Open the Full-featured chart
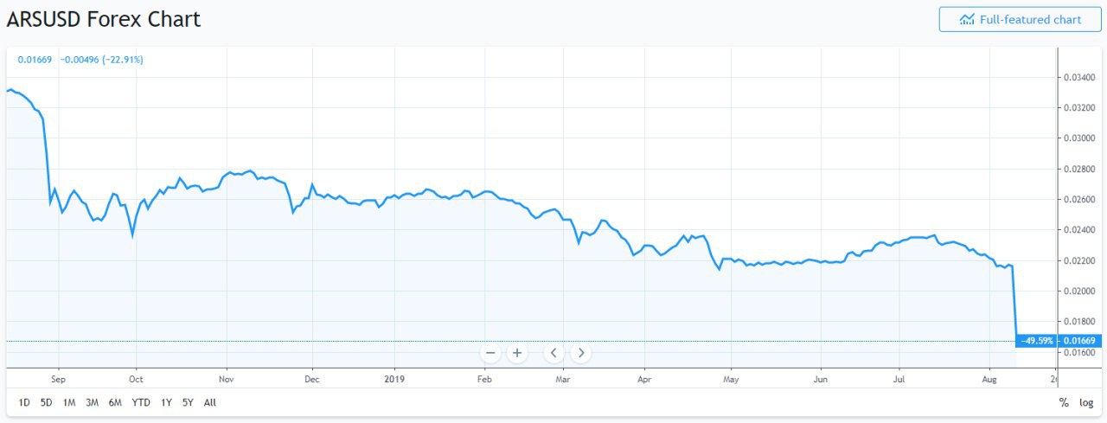The width and height of the screenshot is (1107, 423). [1020, 20]
